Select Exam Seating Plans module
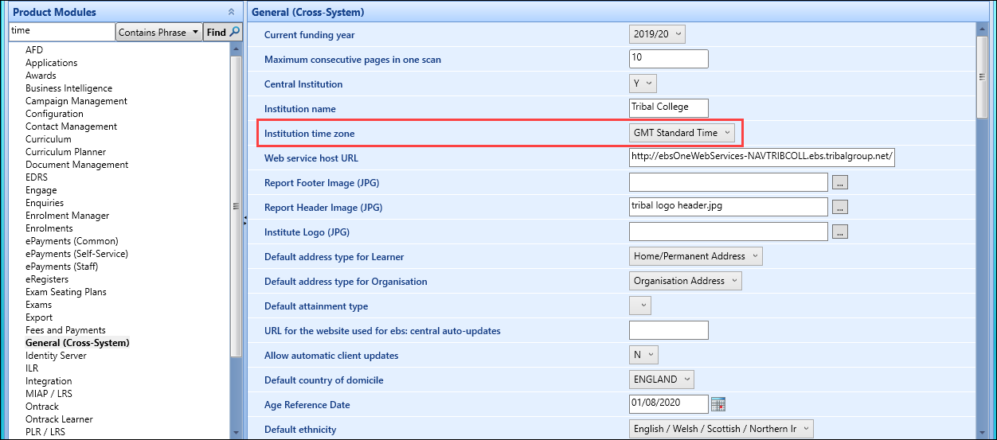Viewport: 997px width, 440px height. tap(65, 292)
